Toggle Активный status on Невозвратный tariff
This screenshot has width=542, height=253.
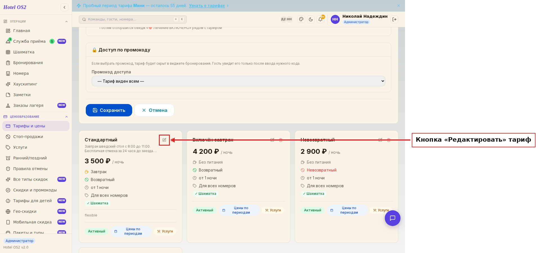(x=312, y=210)
